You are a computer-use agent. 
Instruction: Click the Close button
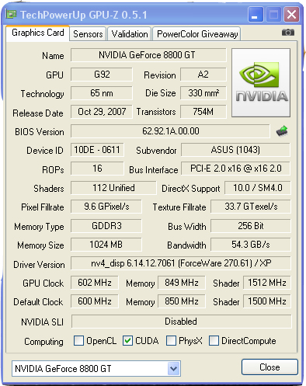click(x=269, y=367)
